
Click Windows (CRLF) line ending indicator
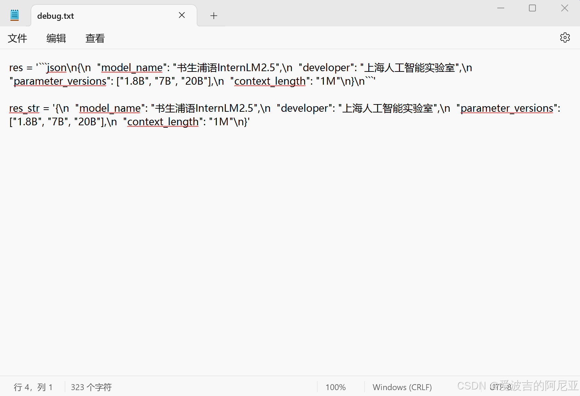402,387
